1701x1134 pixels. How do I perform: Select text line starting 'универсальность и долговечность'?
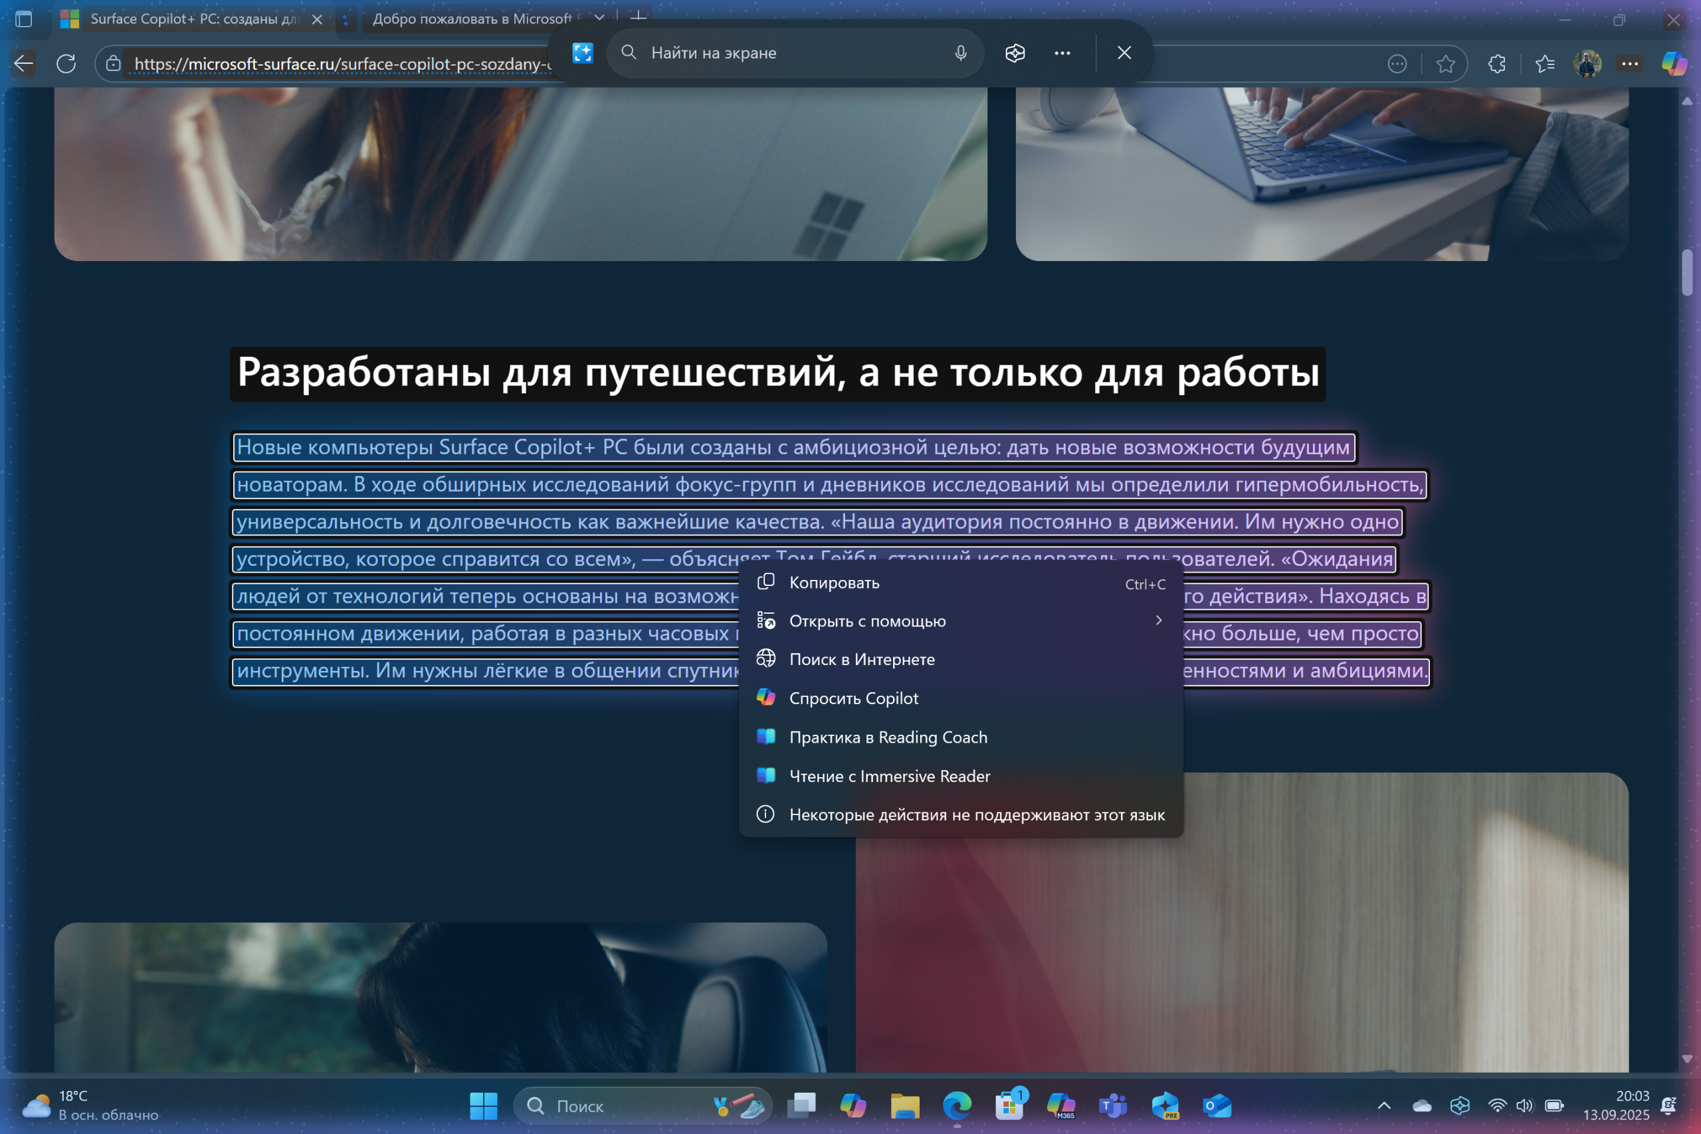click(817, 521)
